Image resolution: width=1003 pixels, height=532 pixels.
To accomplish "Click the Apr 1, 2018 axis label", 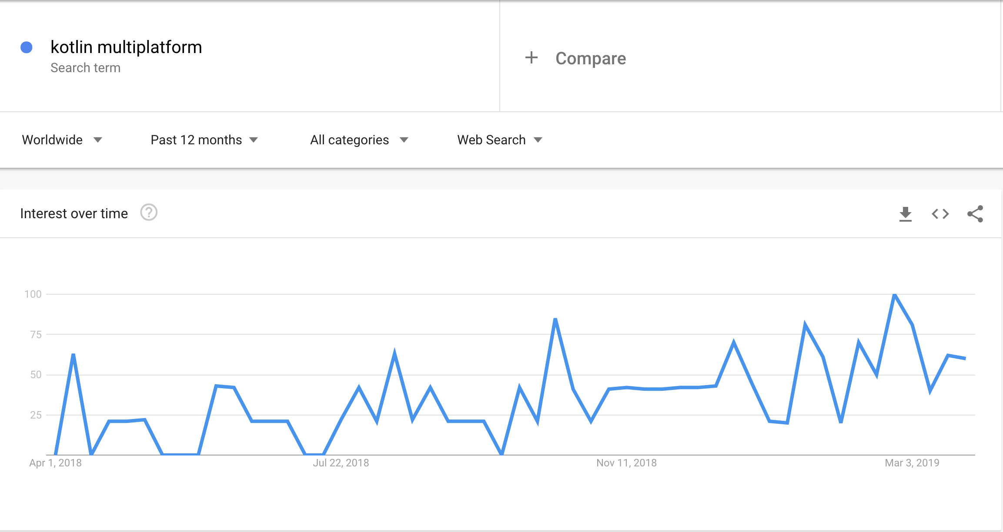I will 55,463.
